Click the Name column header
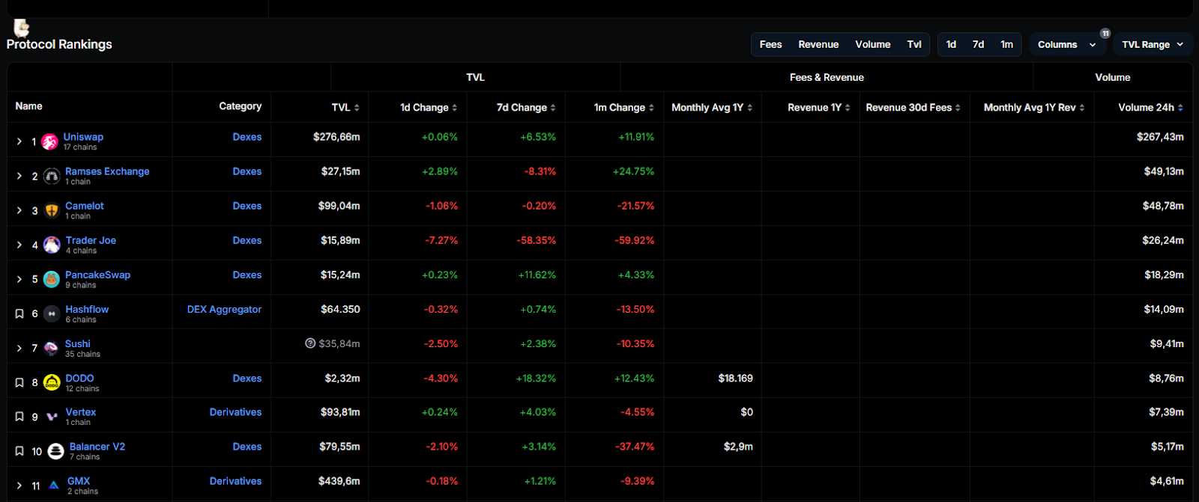The image size is (1199, 502). tap(28, 106)
